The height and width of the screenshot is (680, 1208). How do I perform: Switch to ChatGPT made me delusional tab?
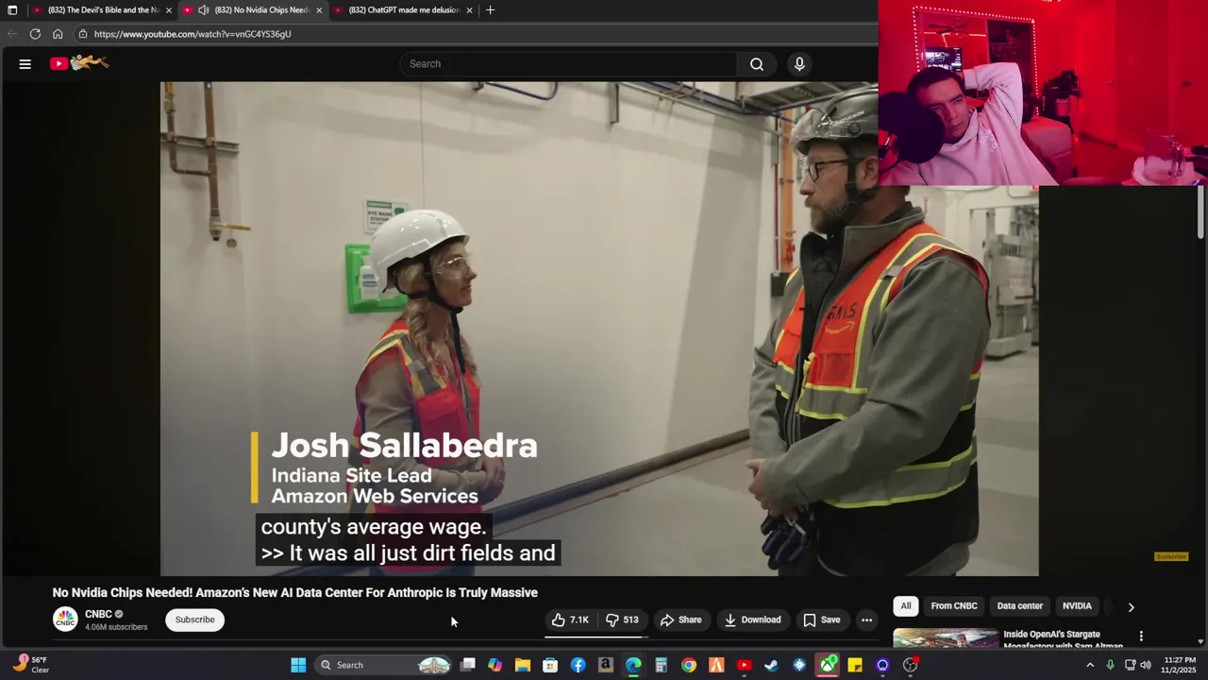pos(404,10)
